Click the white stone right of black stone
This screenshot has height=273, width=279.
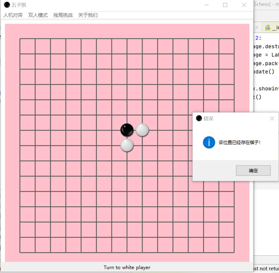pos(142,130)
